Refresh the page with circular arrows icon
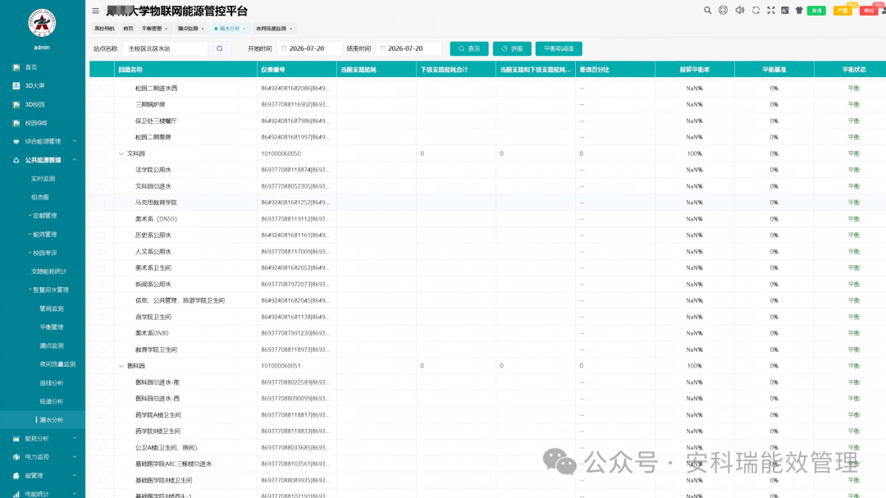The image size is (886, 498). point(756,10)
